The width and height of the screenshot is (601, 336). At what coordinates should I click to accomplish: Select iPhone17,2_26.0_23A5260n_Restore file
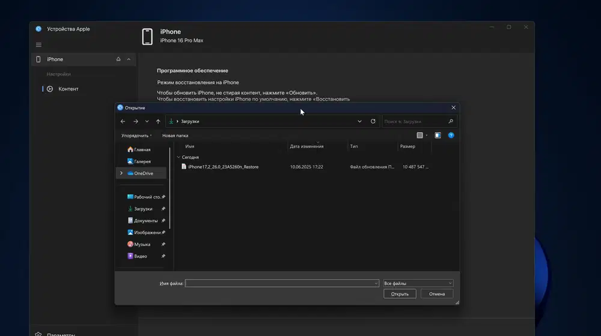pos(223,167)
